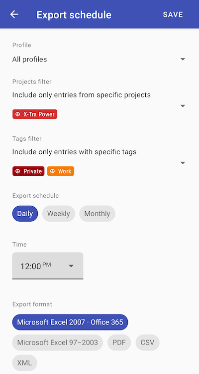This screenshot has height=374, width=199.
Task: Open the Profile dropdown arrow
Action: pos(183,59)
